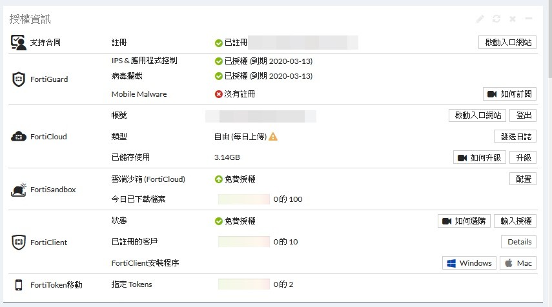Open the 如何升級 video button
The height and width of the screenshot is (307, 552).
[x=480, y=157]
